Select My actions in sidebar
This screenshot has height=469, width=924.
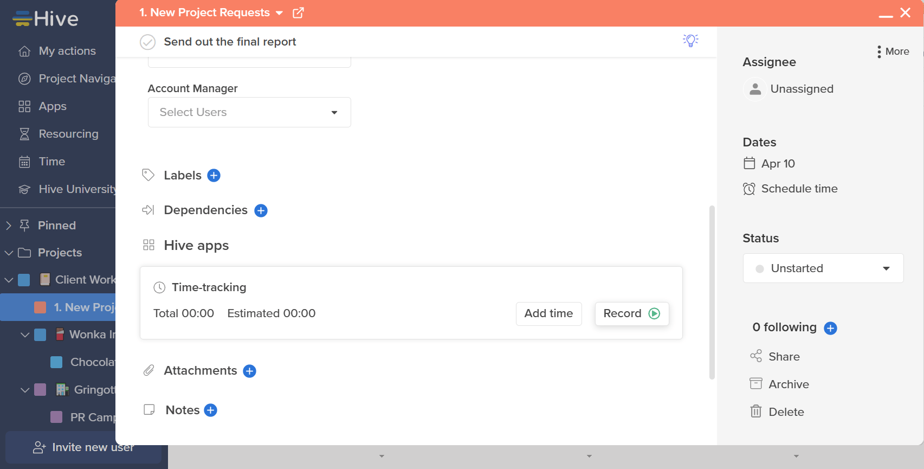click(x=67, y=51)
